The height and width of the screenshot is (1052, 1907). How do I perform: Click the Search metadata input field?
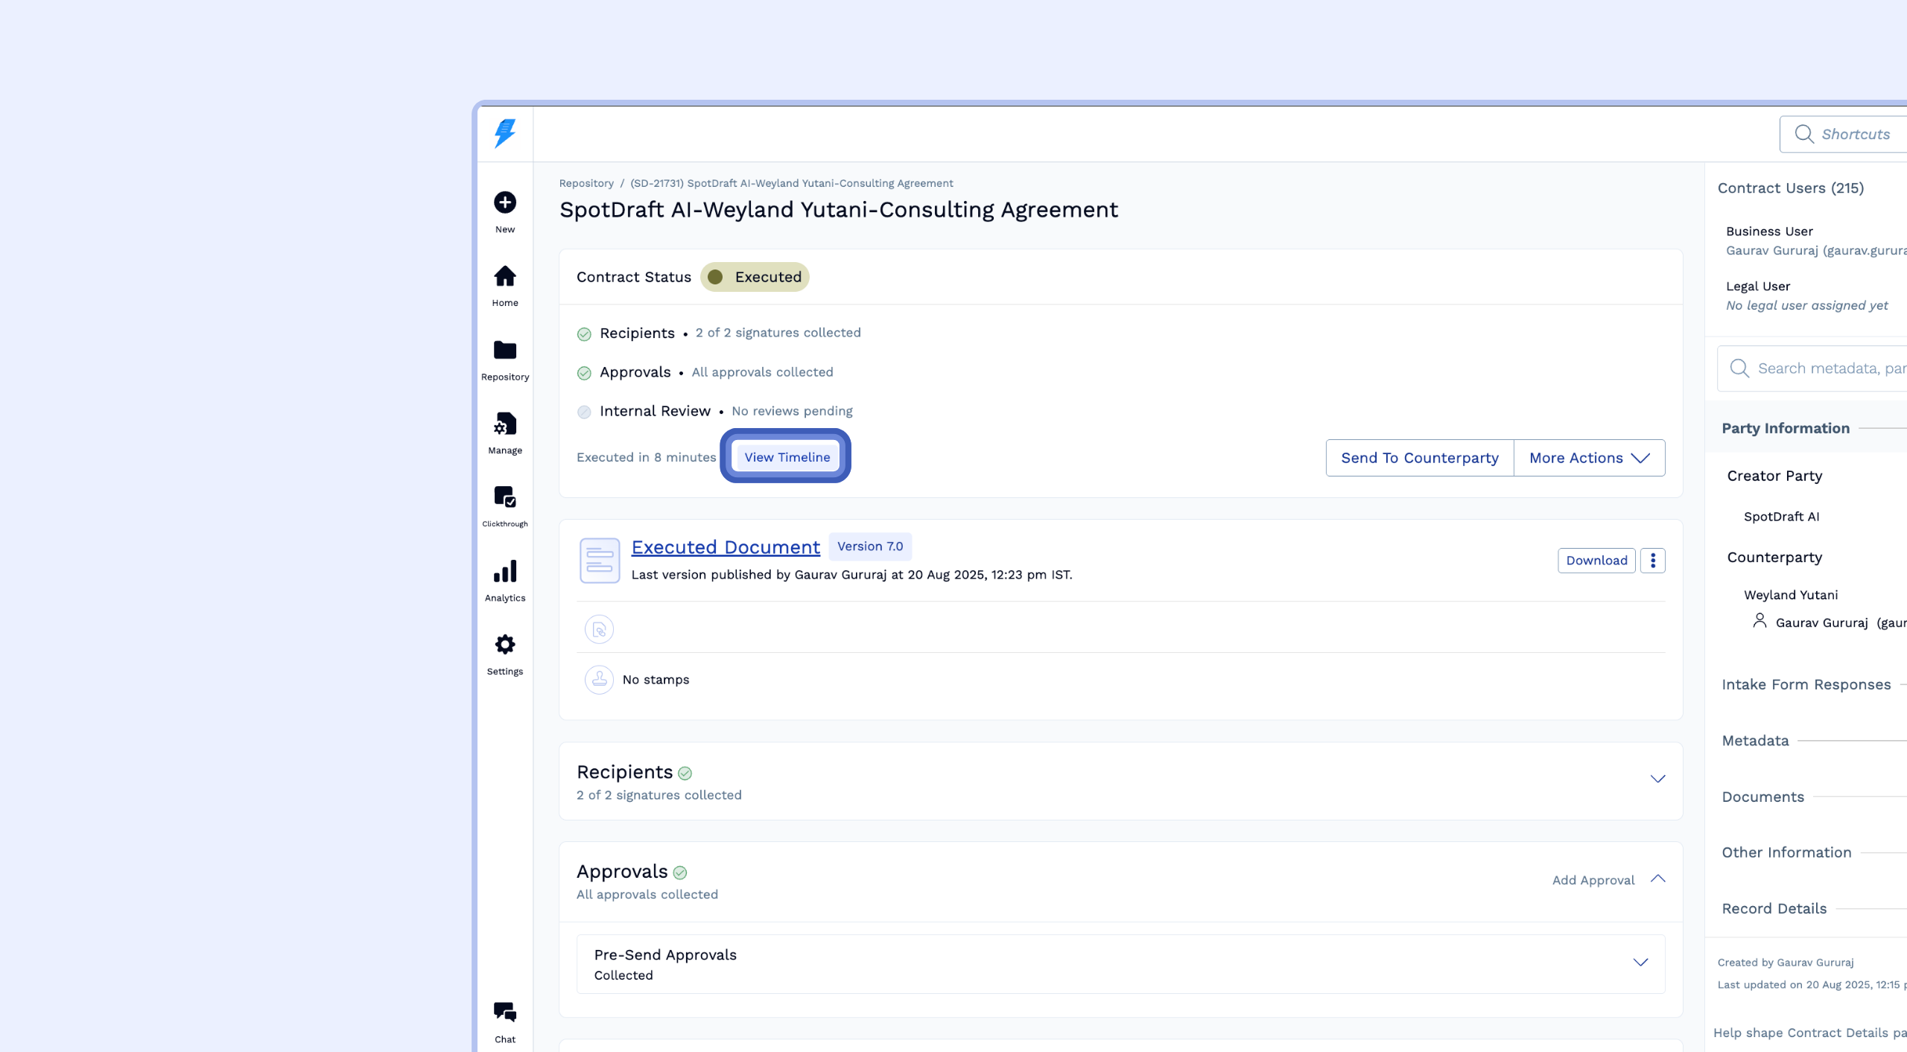1825,369
